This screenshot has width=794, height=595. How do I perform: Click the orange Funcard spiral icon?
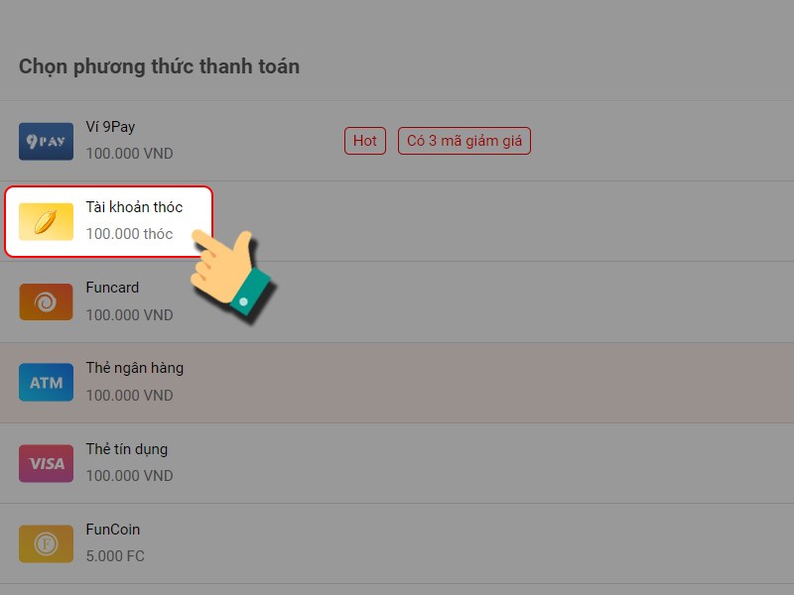pos(46,302)
